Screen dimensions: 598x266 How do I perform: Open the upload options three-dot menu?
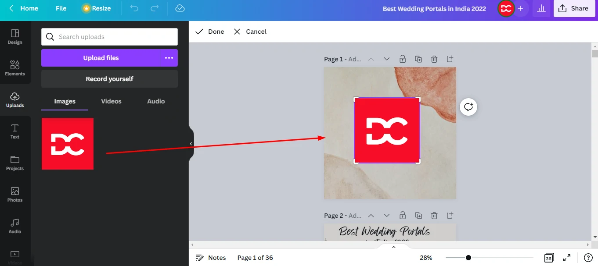[x=169, y=58]
